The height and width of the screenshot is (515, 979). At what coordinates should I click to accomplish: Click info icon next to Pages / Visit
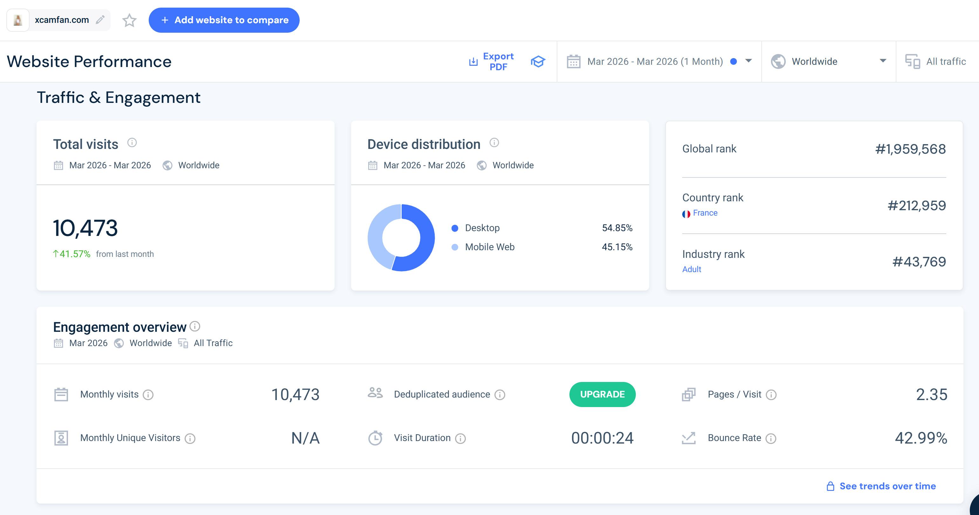click(771, 395)
